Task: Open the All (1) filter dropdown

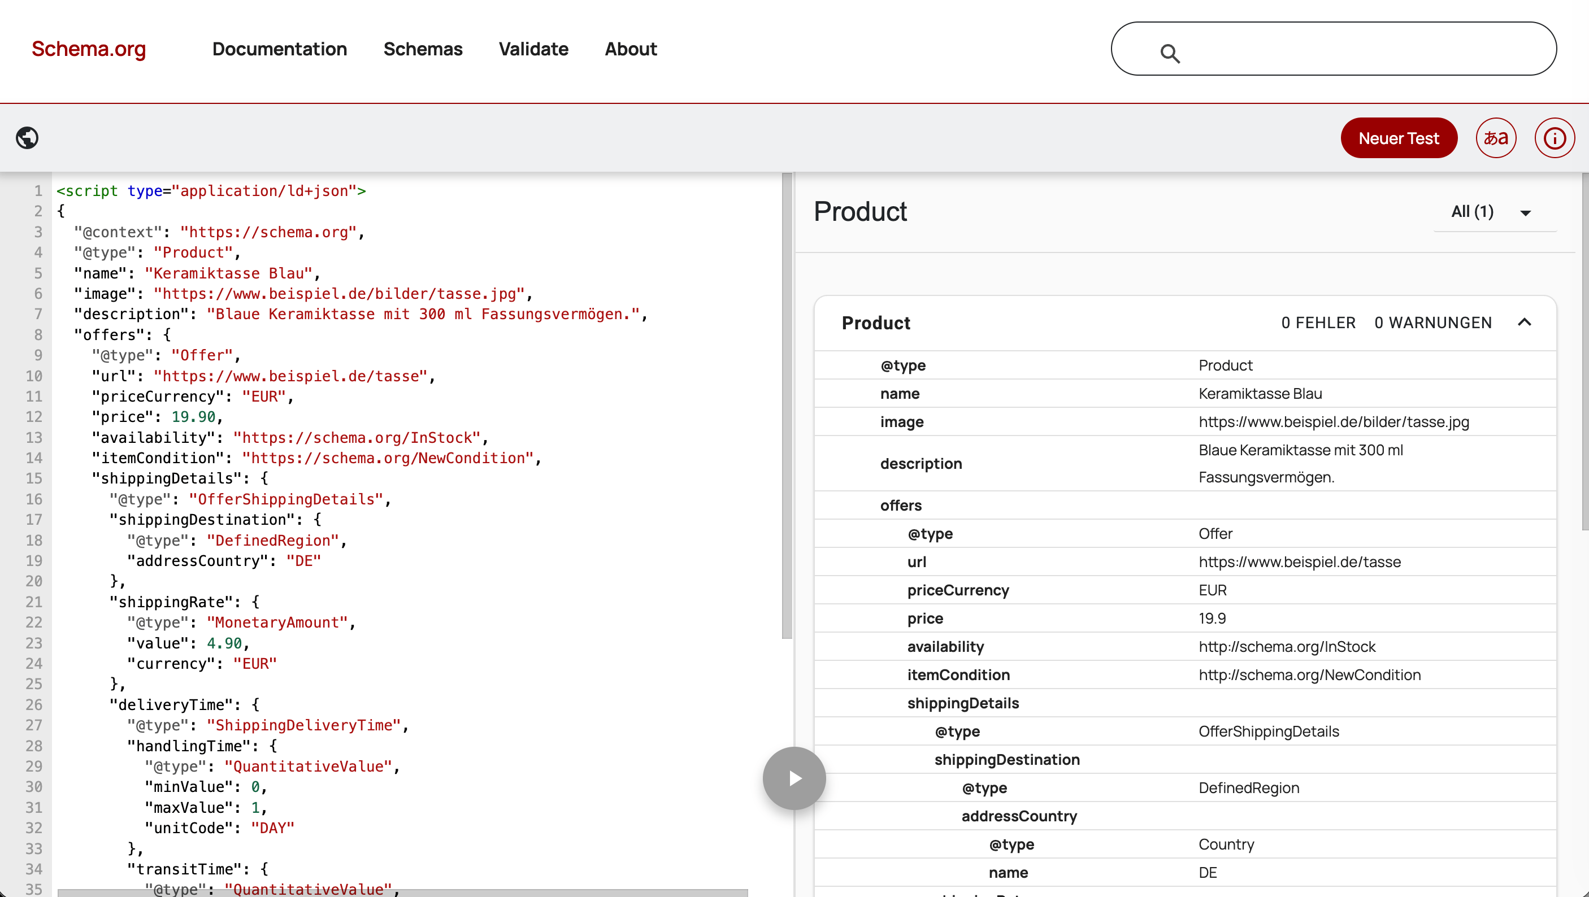Action: point(1494,212)
